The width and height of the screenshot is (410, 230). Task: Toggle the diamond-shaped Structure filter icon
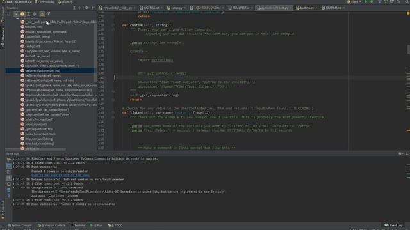coord(35,14)
